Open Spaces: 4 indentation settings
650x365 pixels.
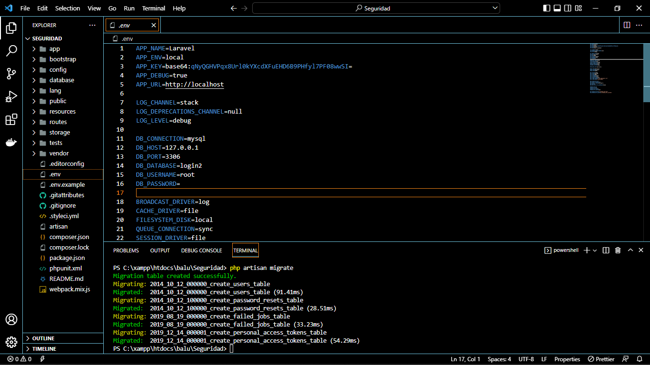(x=500, y=359)
